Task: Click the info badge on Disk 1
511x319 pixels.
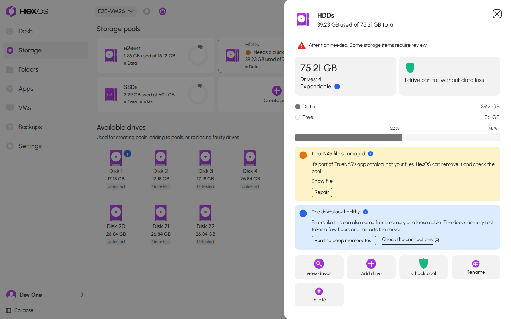Action: coord(127,153)
